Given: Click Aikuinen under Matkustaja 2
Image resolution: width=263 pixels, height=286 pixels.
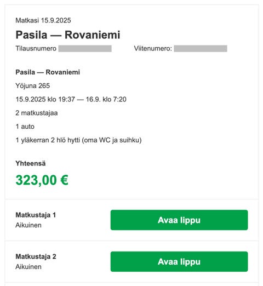Looking at the screenshot, I should 28,267.
